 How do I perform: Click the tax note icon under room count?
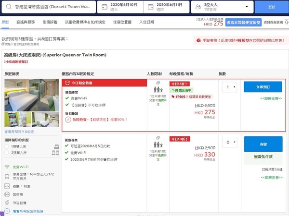3,44
